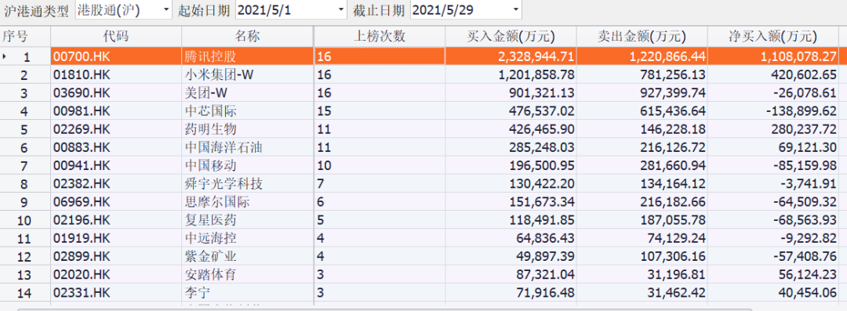Select the 舜宇光学科技 name cell

247,184
